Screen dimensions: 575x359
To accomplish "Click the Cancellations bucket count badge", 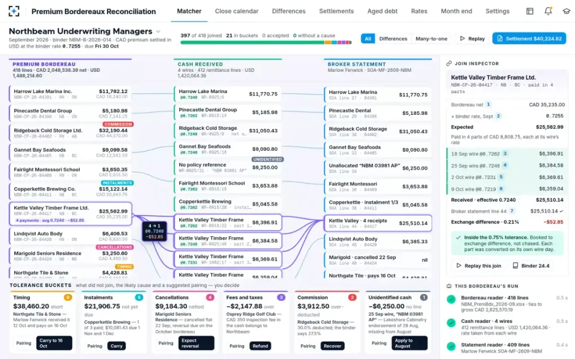I will click(210, 297).
